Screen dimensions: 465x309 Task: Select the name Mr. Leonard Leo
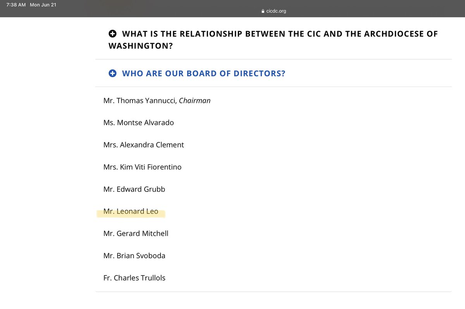[x=131, y=211]
